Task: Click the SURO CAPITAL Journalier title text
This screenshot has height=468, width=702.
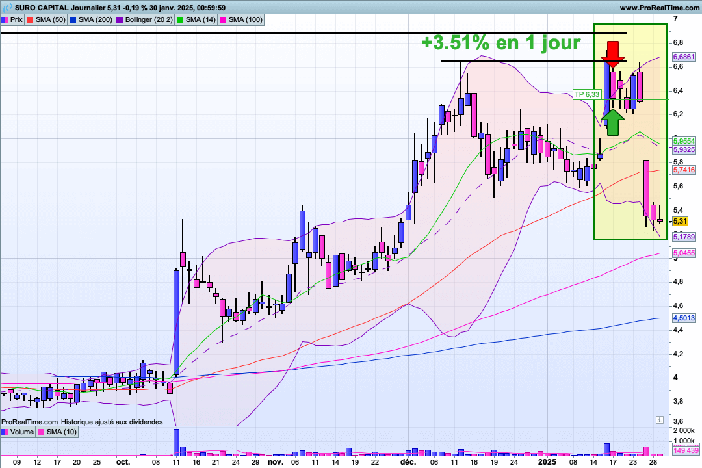Action: pos(60,8)
